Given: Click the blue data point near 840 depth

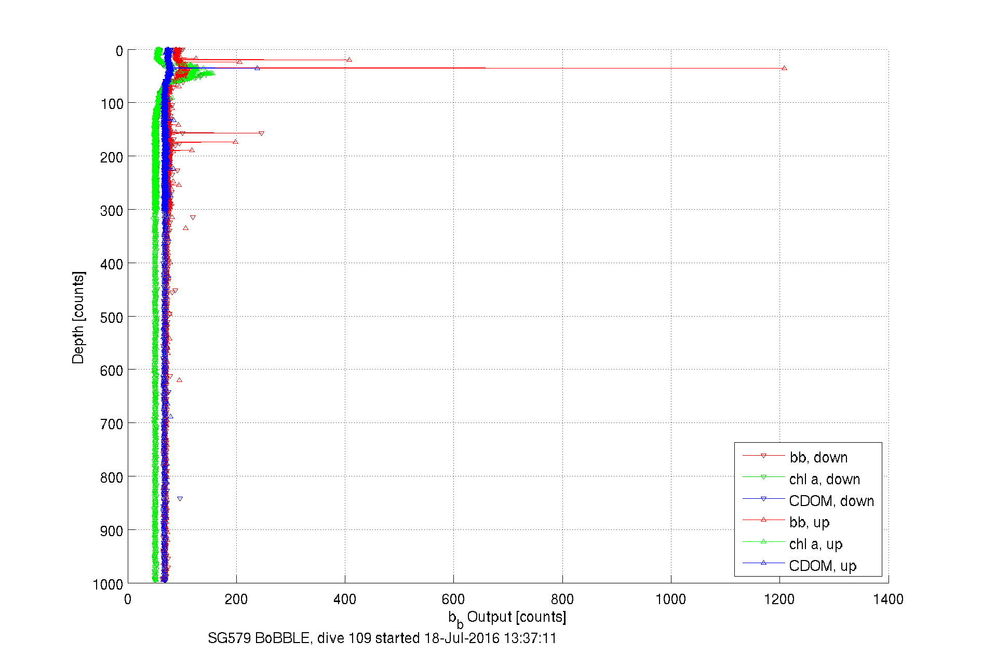Looking at the screenshot, I should pos(180,499).
